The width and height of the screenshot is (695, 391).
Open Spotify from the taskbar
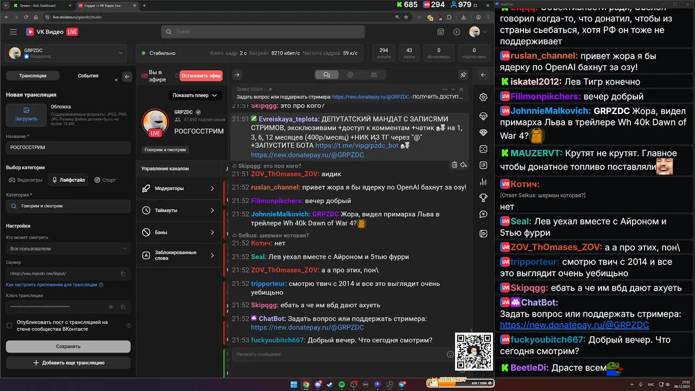tap(342, 384)
